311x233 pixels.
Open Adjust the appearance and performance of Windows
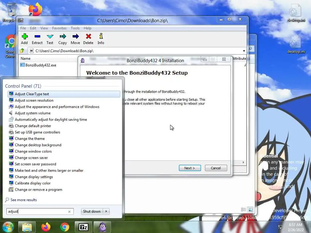click(64, 107)
